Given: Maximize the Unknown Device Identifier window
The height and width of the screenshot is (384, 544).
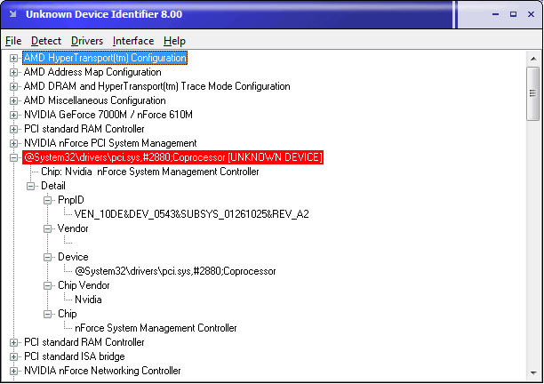Looking at the screenshot, I should tap(513, 14).
